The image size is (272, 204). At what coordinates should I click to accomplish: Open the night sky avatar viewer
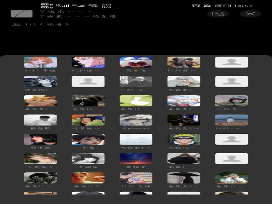point(136,159)
